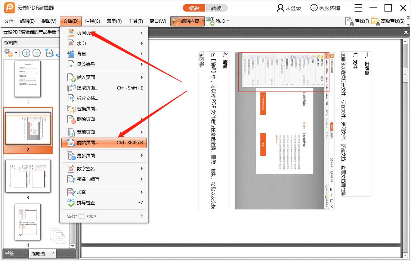The image size is (411, 261).
Task: Switch to the 书签 bookmarks tab
Action: tap(9, 254)
